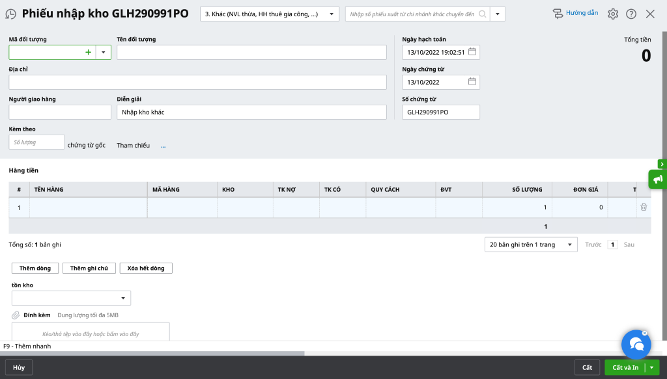Image resolution: width=667 pixels, height=379 pixels.
Task: Click the search magnifier in phiếu xuất field
Action: [483, 14]
